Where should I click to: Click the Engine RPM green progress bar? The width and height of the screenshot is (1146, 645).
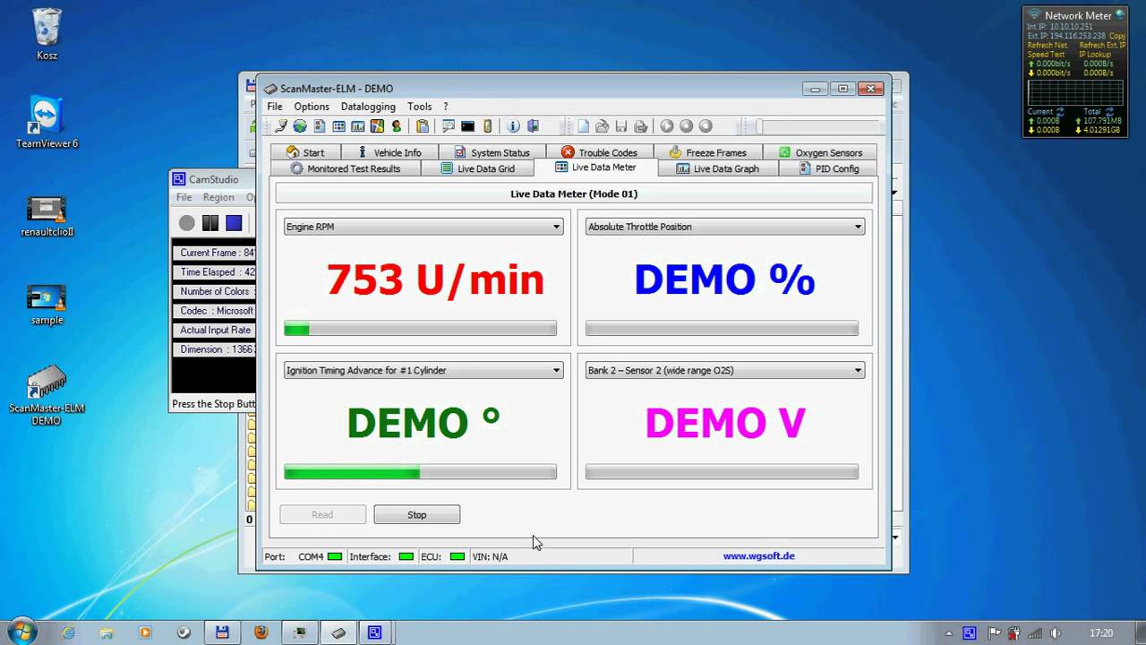click(420, 330)
